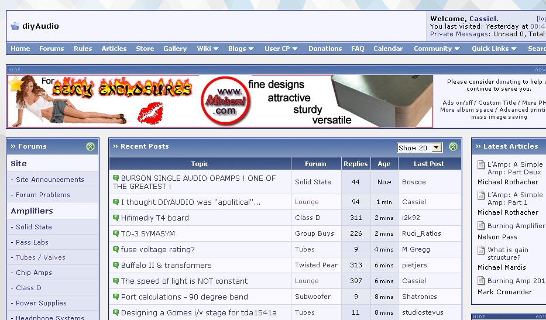The height and width of the screenshot is (320, 546).
Task: Click new-post icon beside I thought DIYAUDIO topic
Action: click(116, 202)
